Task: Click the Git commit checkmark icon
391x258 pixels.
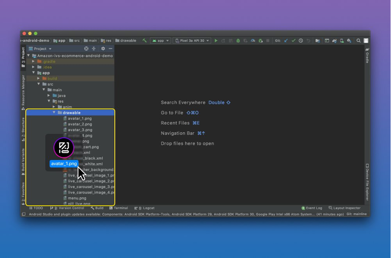Action: 294,41
